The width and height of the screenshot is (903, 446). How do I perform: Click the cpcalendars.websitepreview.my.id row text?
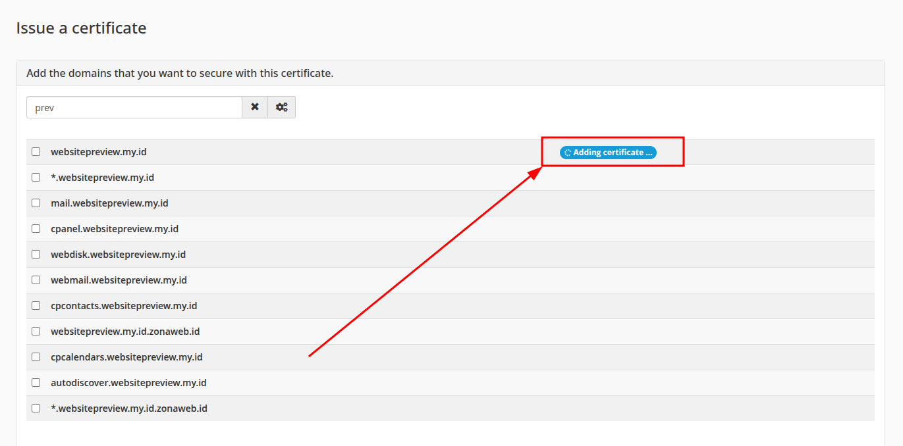click(x=126, y=357)
